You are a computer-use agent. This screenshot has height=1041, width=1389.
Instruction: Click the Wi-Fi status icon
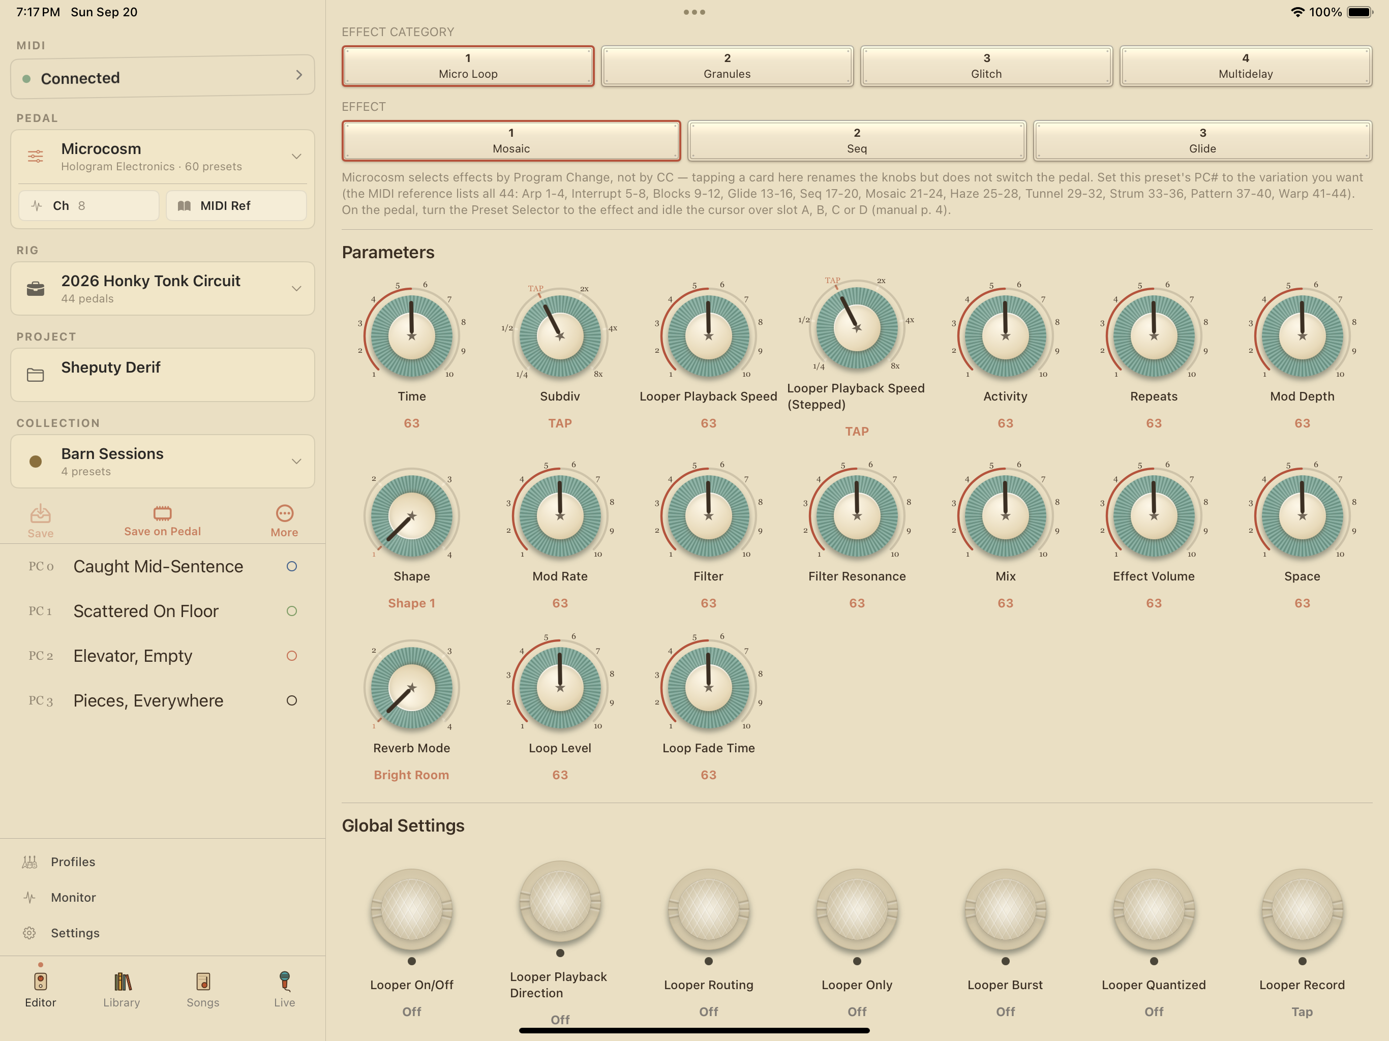(x=1297, y=12)
